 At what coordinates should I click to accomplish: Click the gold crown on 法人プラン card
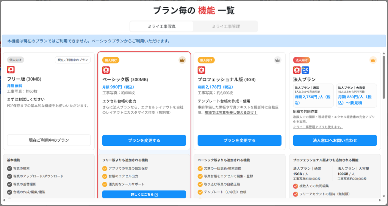coord(372,60)
